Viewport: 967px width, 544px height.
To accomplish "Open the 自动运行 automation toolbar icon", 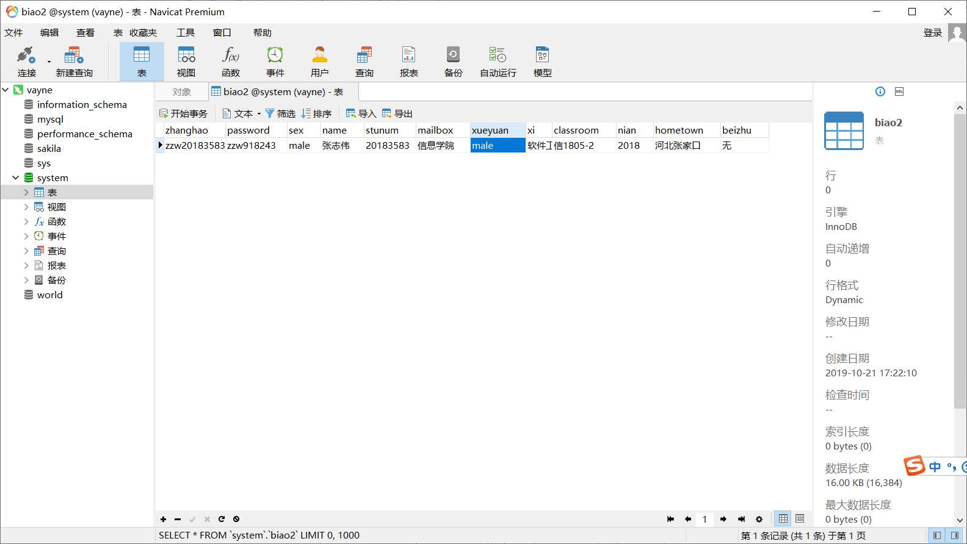I will coord(498,62).
